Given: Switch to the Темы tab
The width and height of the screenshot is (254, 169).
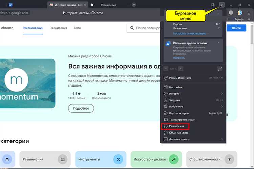Looking at the screenshot, I should (77, 28).
